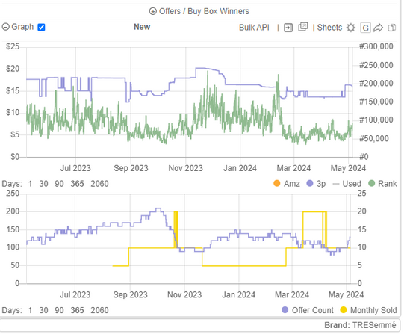The height and width of the screenshot is (334, 410).
Task: Toggle the Used legend series
Action: tap(347, 184)
